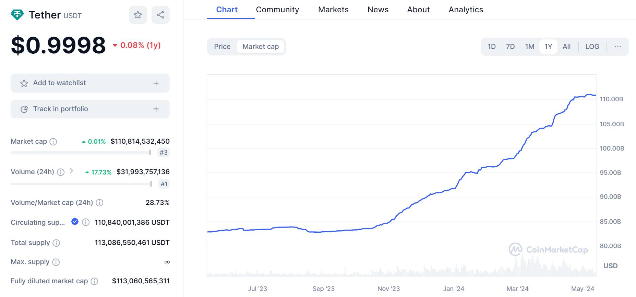
Task: Star Tether as favorite
Action: tap(138, 15)
